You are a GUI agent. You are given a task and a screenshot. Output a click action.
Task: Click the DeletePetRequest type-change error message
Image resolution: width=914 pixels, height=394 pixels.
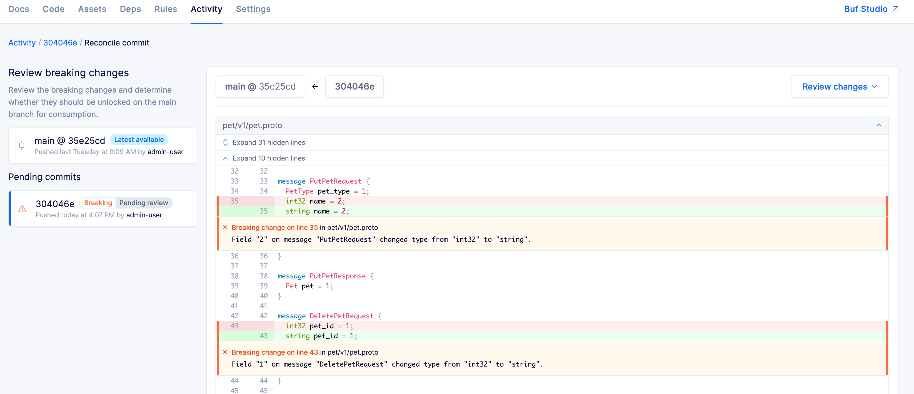point(388,364)
